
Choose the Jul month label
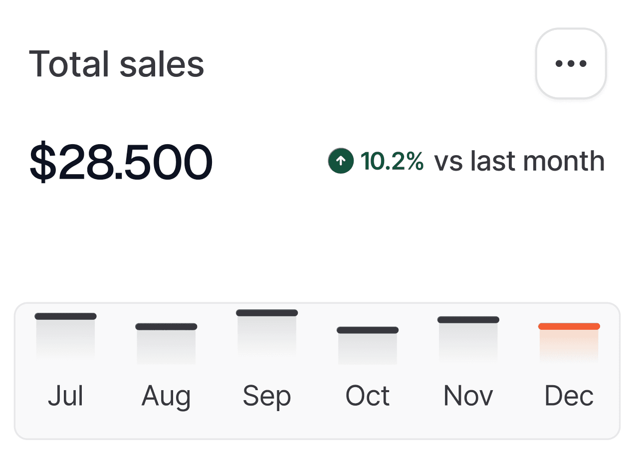65,396
